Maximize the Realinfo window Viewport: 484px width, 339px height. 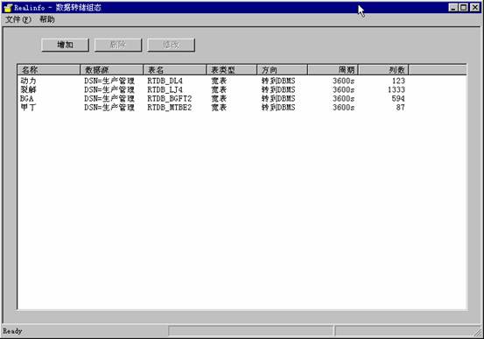[x=464, y=7]
